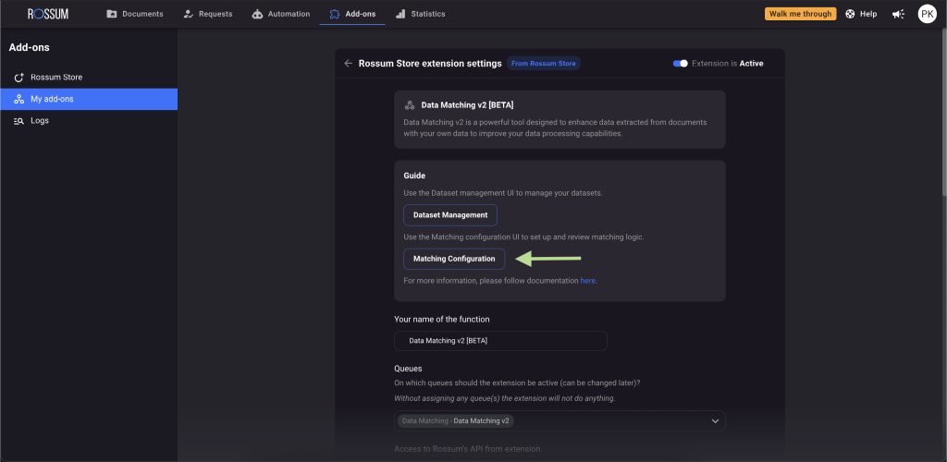Click the From Rossum Store badge
The image size is (947, 462).
(x=544, y=64)
